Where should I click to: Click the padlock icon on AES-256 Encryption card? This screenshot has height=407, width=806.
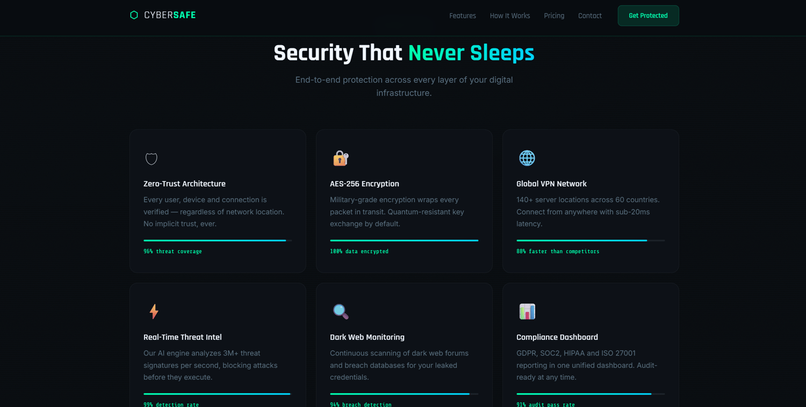[x=341, y=158]
